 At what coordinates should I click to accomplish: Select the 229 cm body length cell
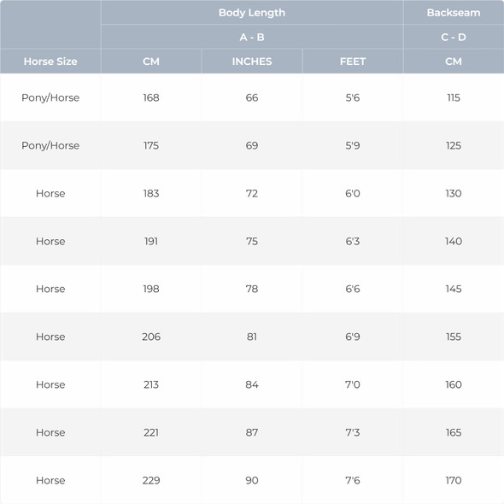point(151,480)
